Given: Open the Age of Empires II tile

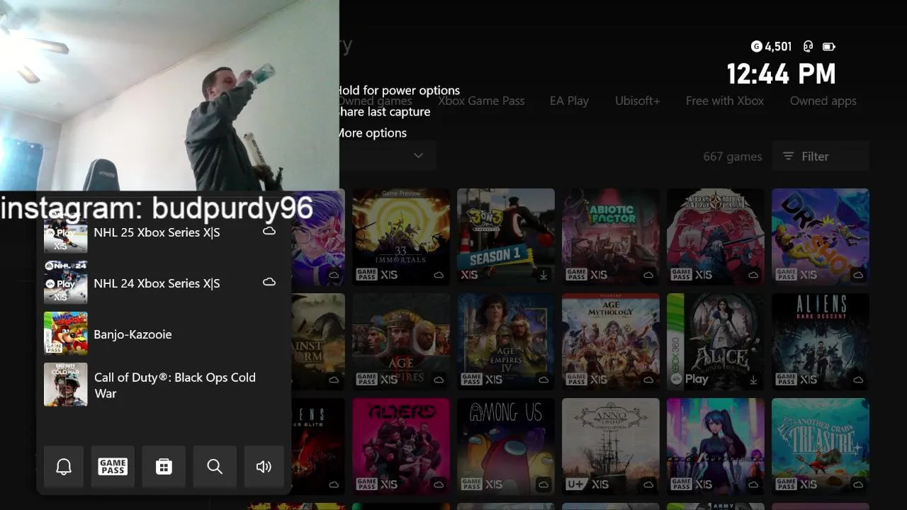Looking at the screenshot, I should point(401,341).
